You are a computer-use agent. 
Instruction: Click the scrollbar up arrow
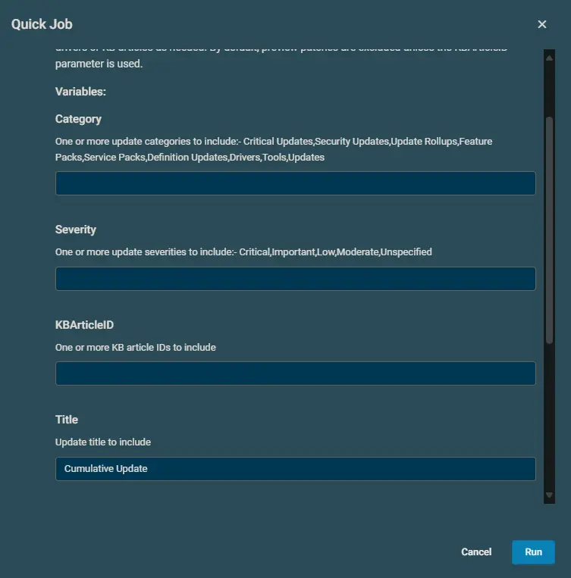pyautogui.click(x=549, y=55)
